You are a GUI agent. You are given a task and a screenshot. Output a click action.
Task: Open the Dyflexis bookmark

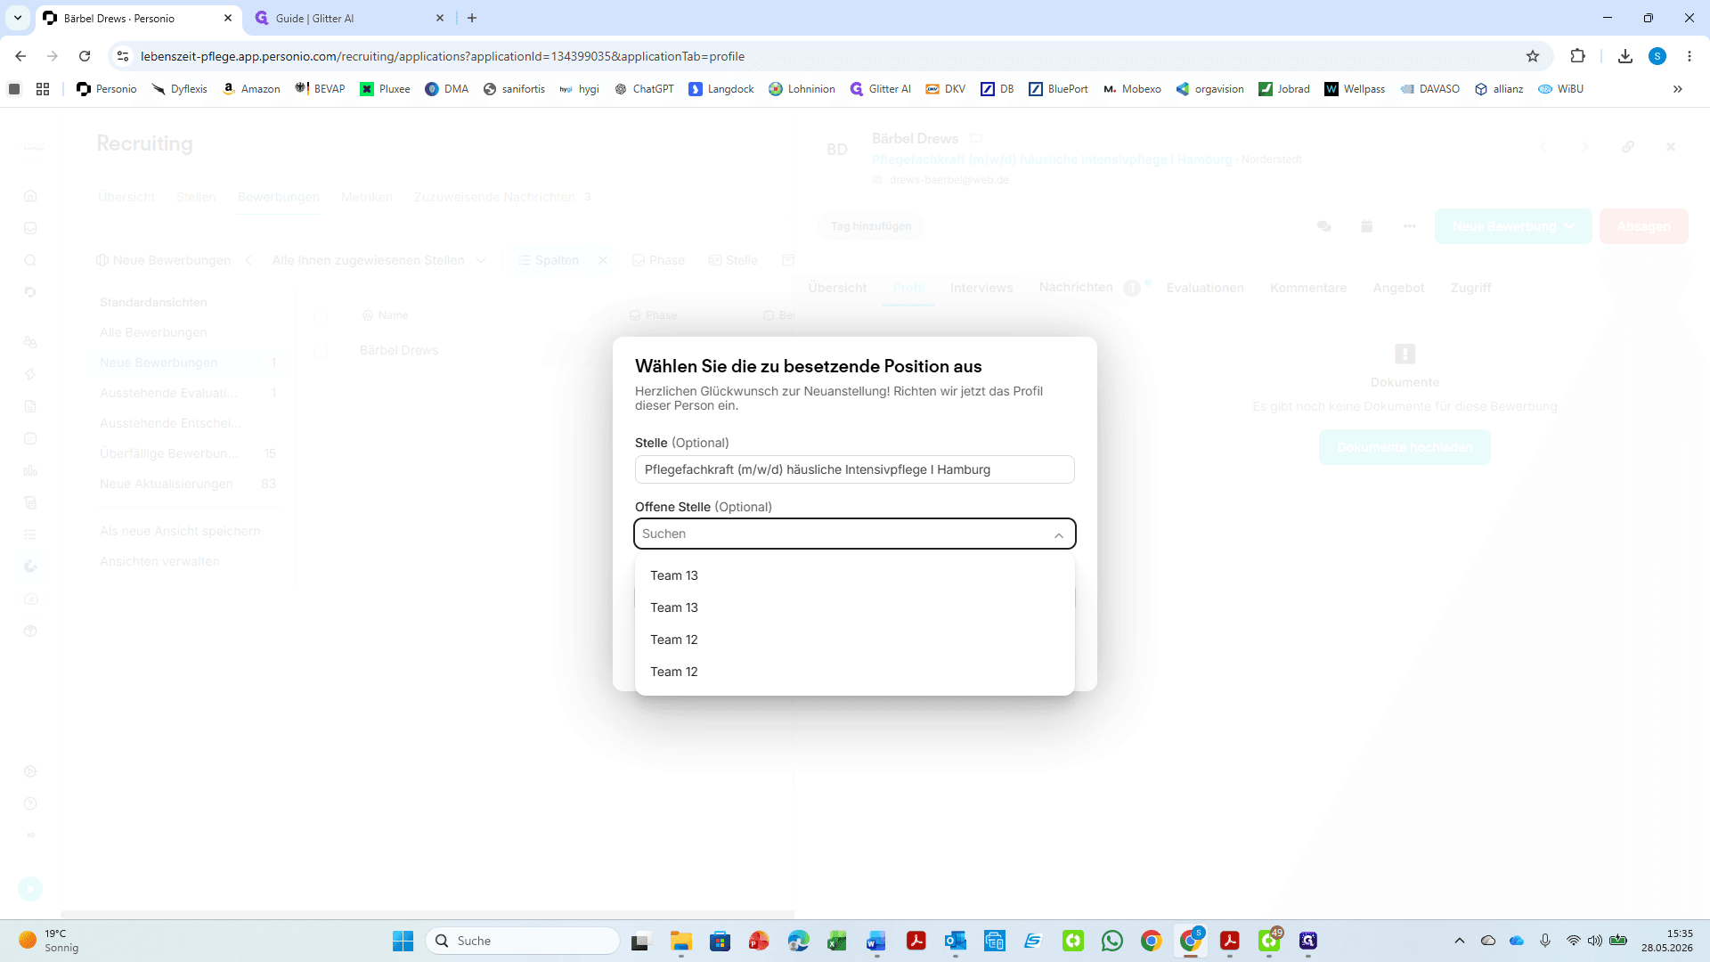pyautogui.click(x=179, y=89)
